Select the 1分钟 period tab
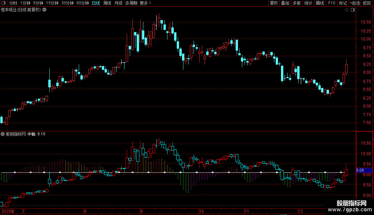 (x=25, y=3)
